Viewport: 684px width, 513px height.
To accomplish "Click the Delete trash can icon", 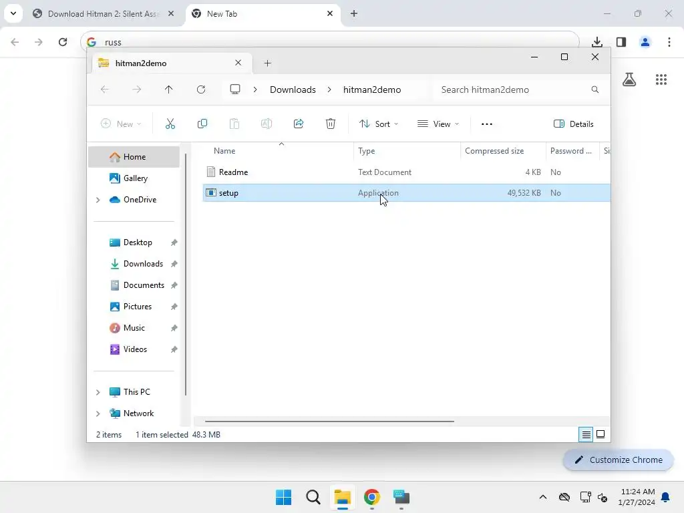I will [x=331, y=124].
